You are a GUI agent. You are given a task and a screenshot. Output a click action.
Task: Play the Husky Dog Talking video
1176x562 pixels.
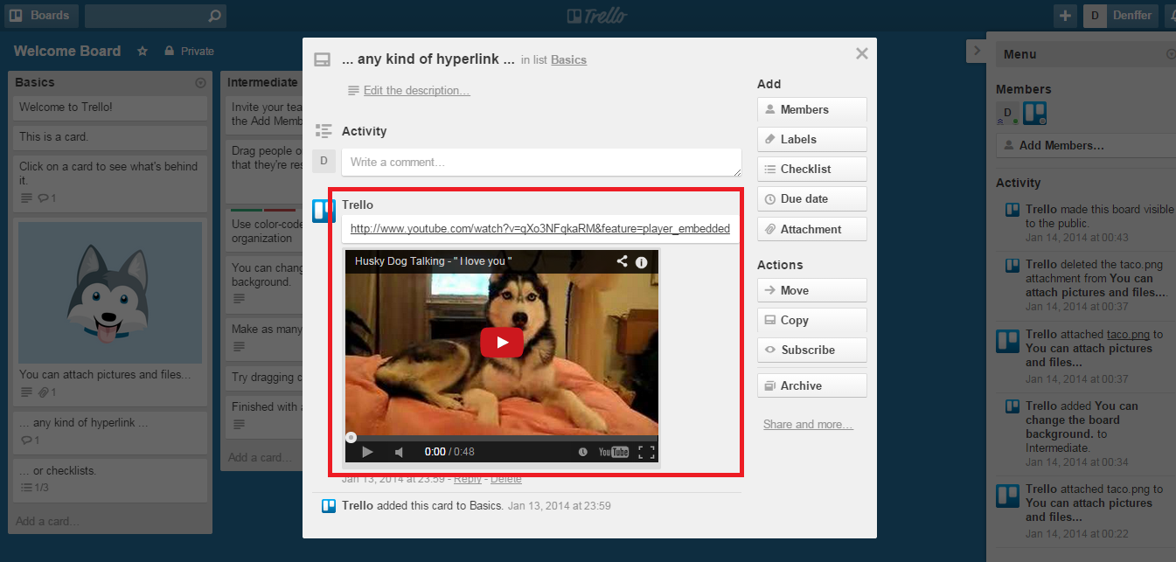(x=502, y=342)
